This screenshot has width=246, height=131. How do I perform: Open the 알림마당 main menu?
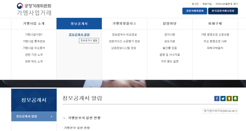coord(170,24)
